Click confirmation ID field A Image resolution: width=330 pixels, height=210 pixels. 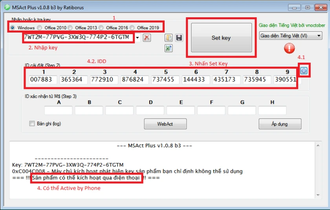pos(58,110)
